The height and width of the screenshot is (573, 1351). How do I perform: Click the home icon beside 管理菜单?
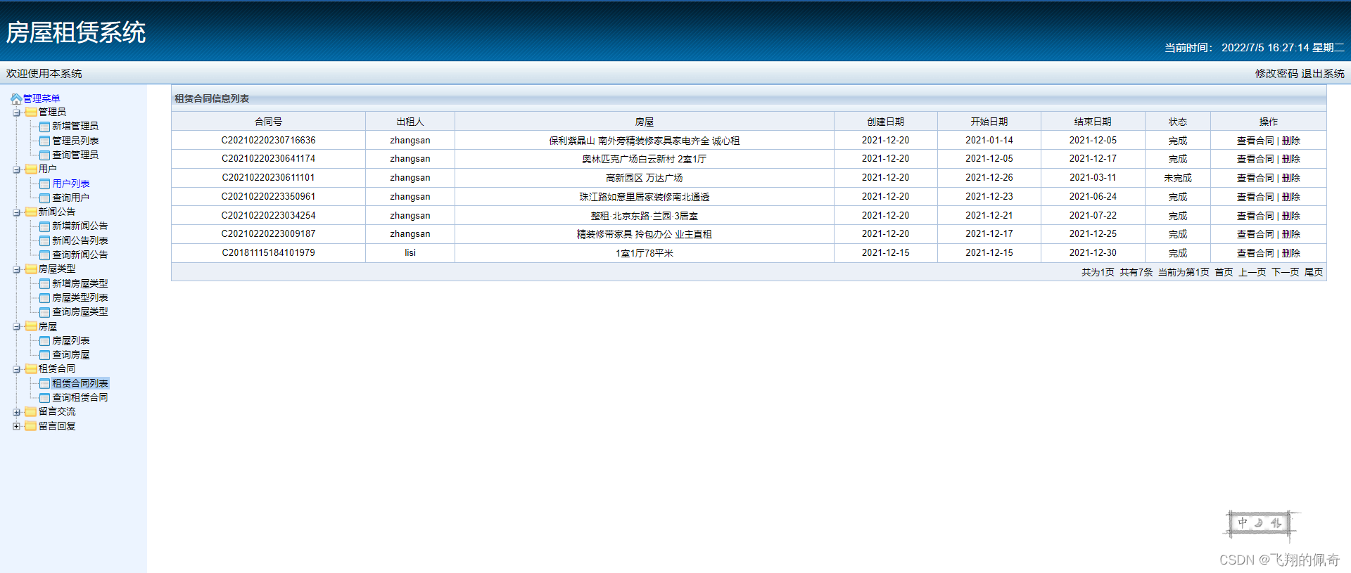tap(15, 98)
